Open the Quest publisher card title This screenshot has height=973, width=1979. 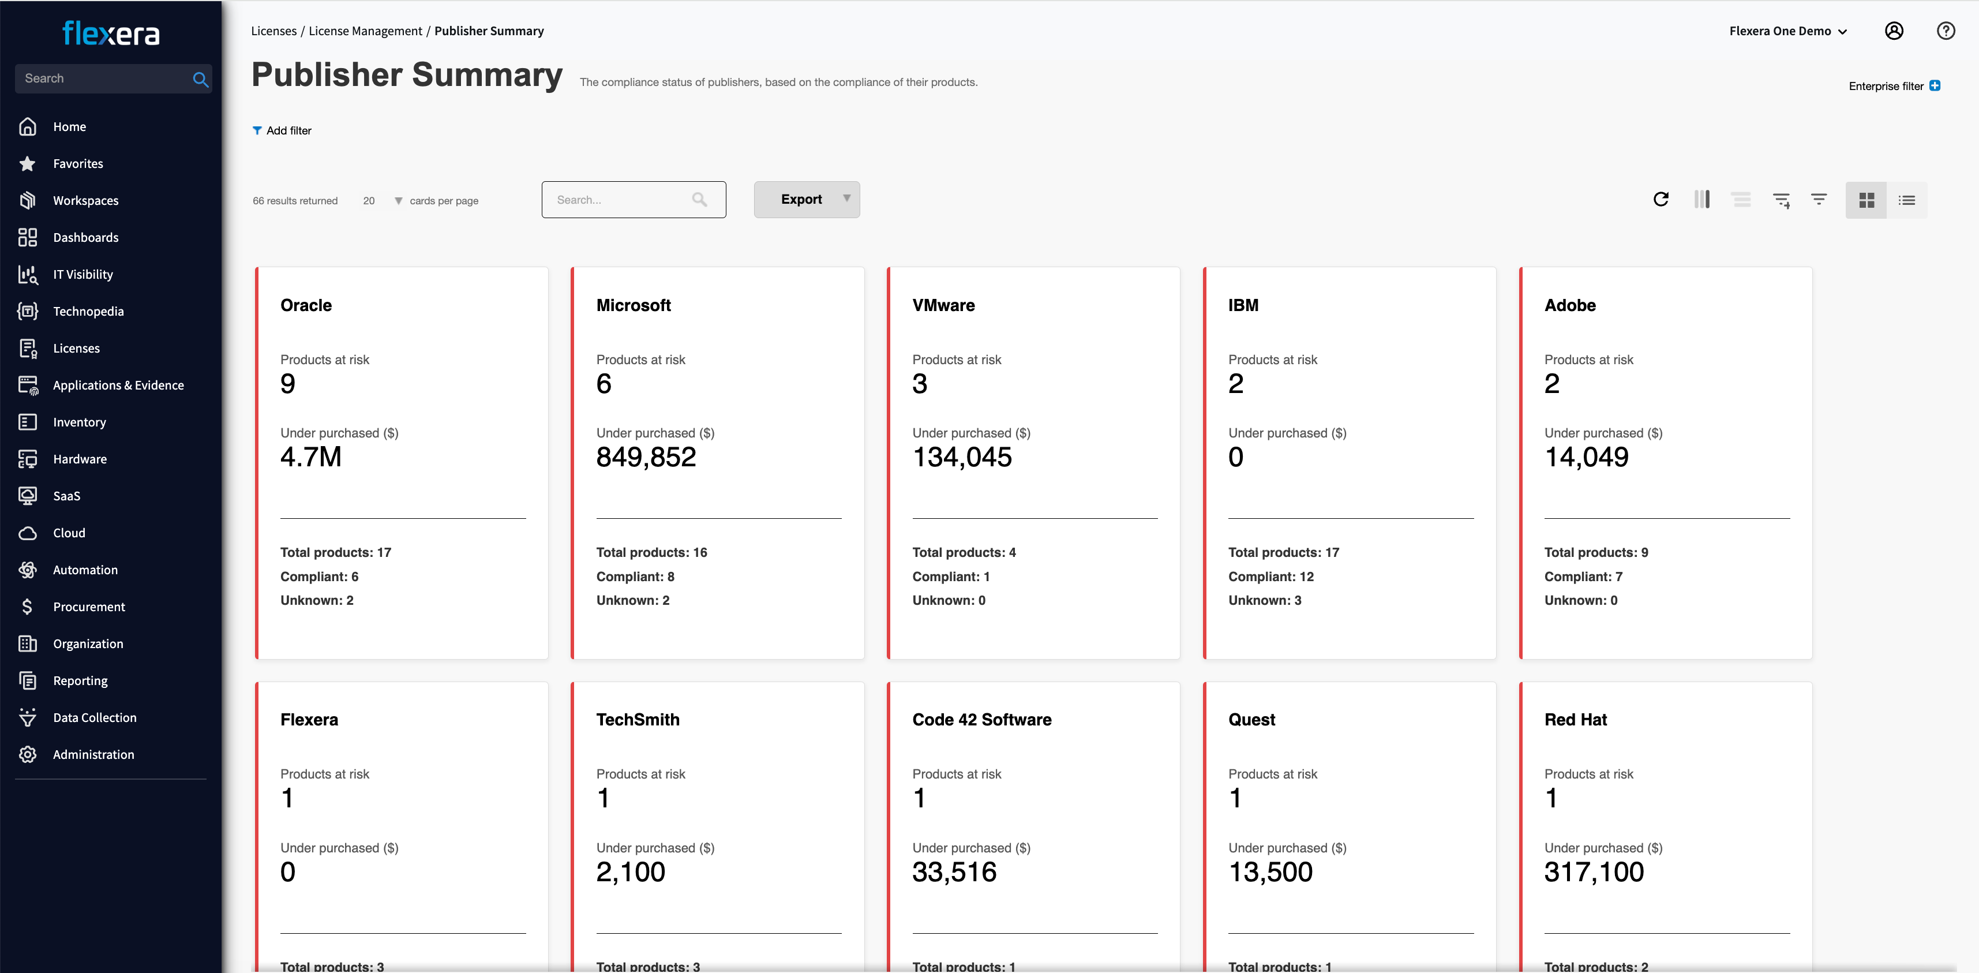[x=1251, y=720]
